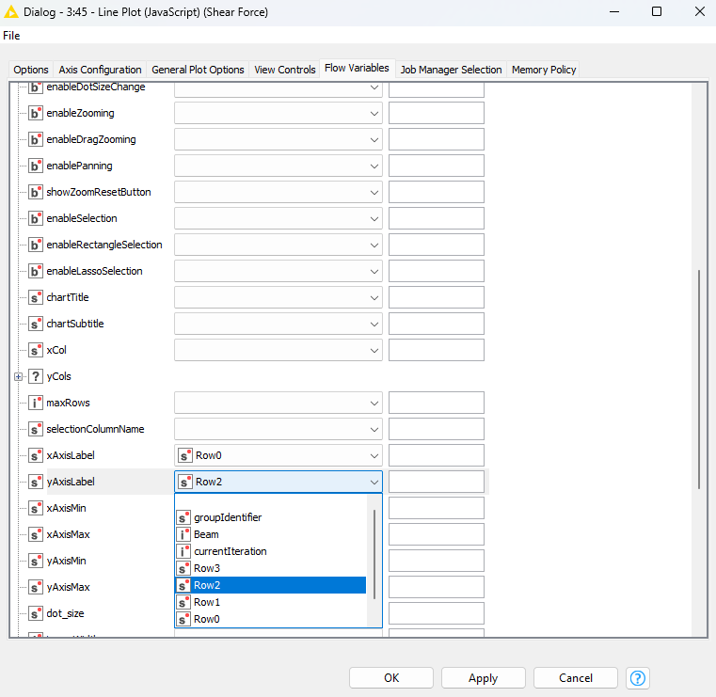
Task: Click the string icon beside xCol
Action: click(36, 350)
